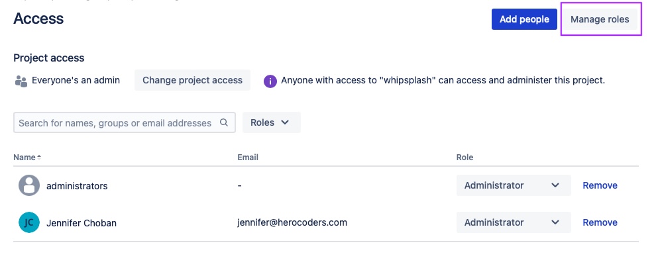Select the administrators name text
This screenshot has height=272, width=658.
coord(77,186)
